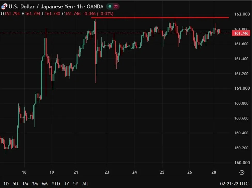Open chart settings target icon
This screenshot has width=252, height=188.
(242, 173)
